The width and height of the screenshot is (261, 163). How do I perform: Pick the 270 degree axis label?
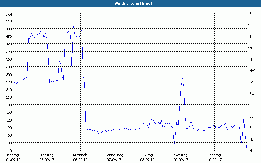point(8,82)
